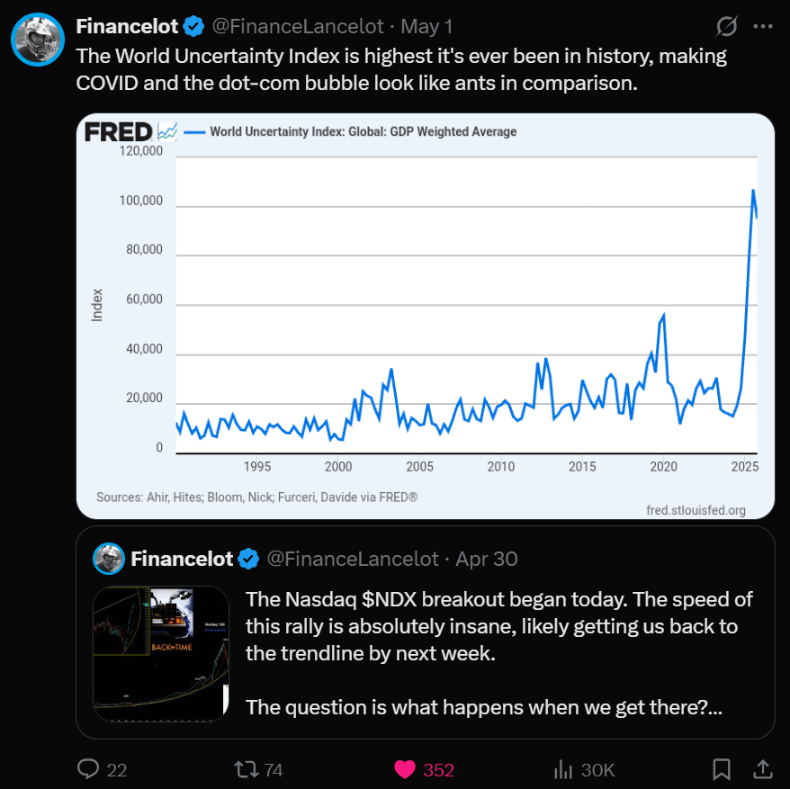This screenshot has width=790, height=789.
Task: Reply to the tweet with 22 comments
Action: 102,769
